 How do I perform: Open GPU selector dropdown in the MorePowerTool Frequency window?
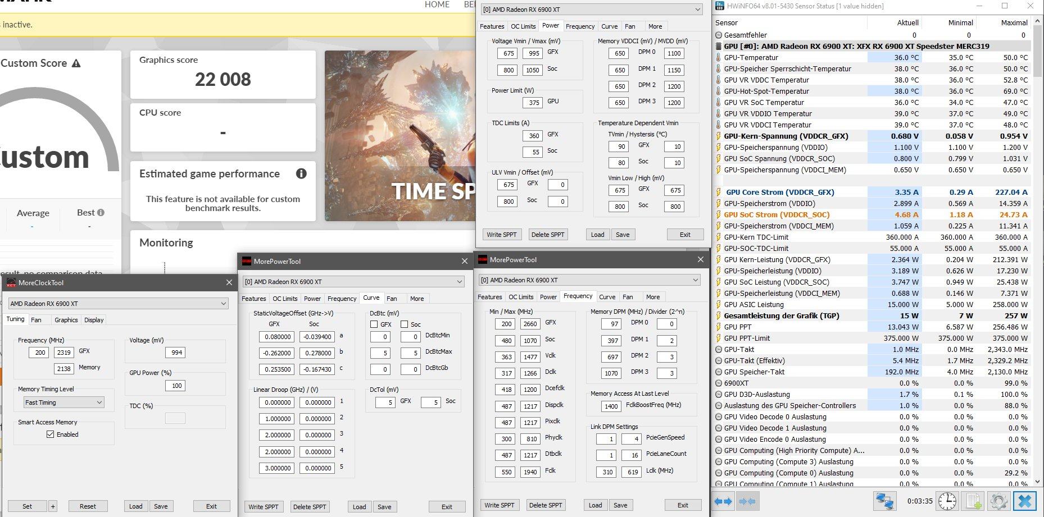click(589, 280)
